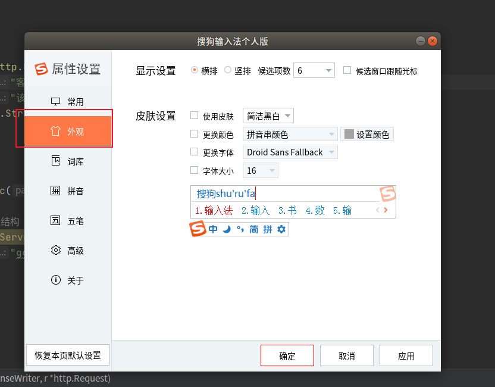Image resolution: width=495 pixels, height=387 pixels.
Task: Toggle punctuation icon on status bar
Action: click(240, 229)
